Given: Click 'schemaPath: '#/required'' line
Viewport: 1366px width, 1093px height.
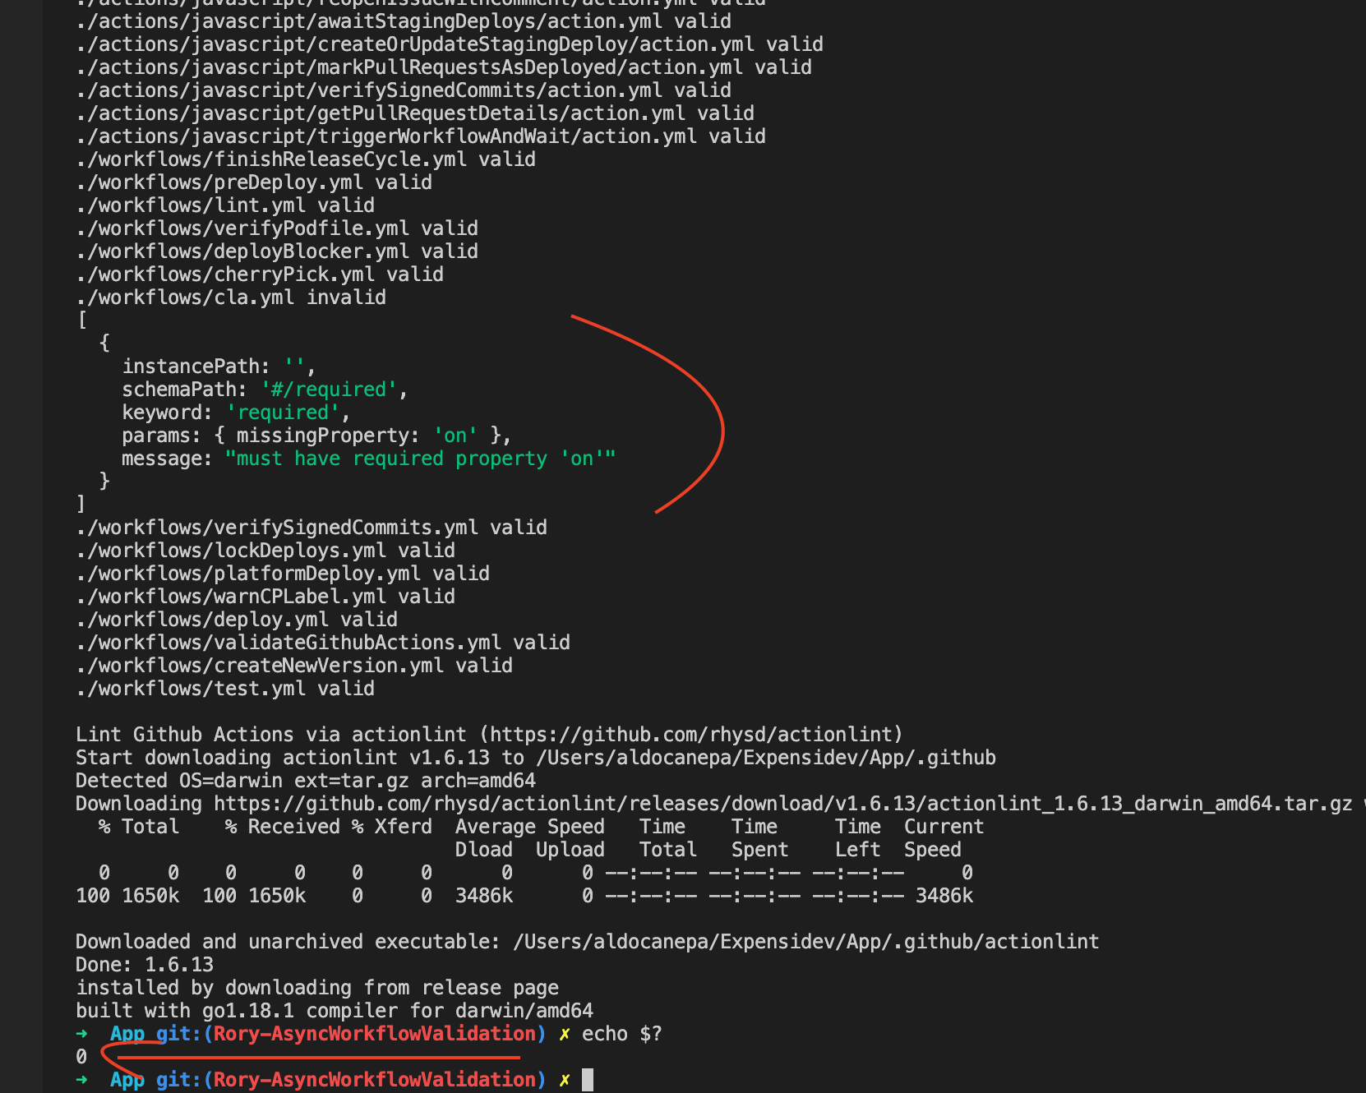Looking at the screenshot, I should pyautogui.click(x=265, y=390).
